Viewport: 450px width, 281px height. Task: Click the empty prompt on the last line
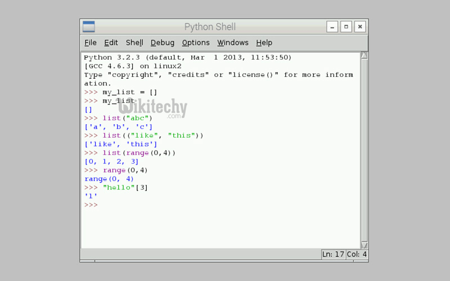pos(91,205)
